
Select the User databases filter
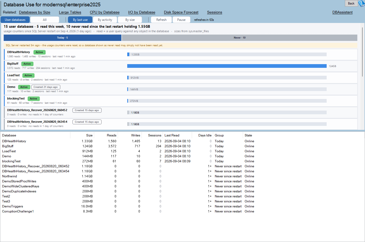pos(15,20)
